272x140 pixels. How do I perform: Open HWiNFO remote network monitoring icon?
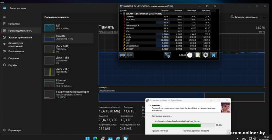pos(167,55)
